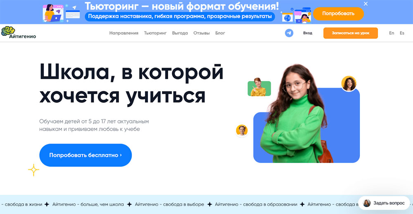
Task: Click the Записаться на урок button
Action: click(x=351, y=33)
